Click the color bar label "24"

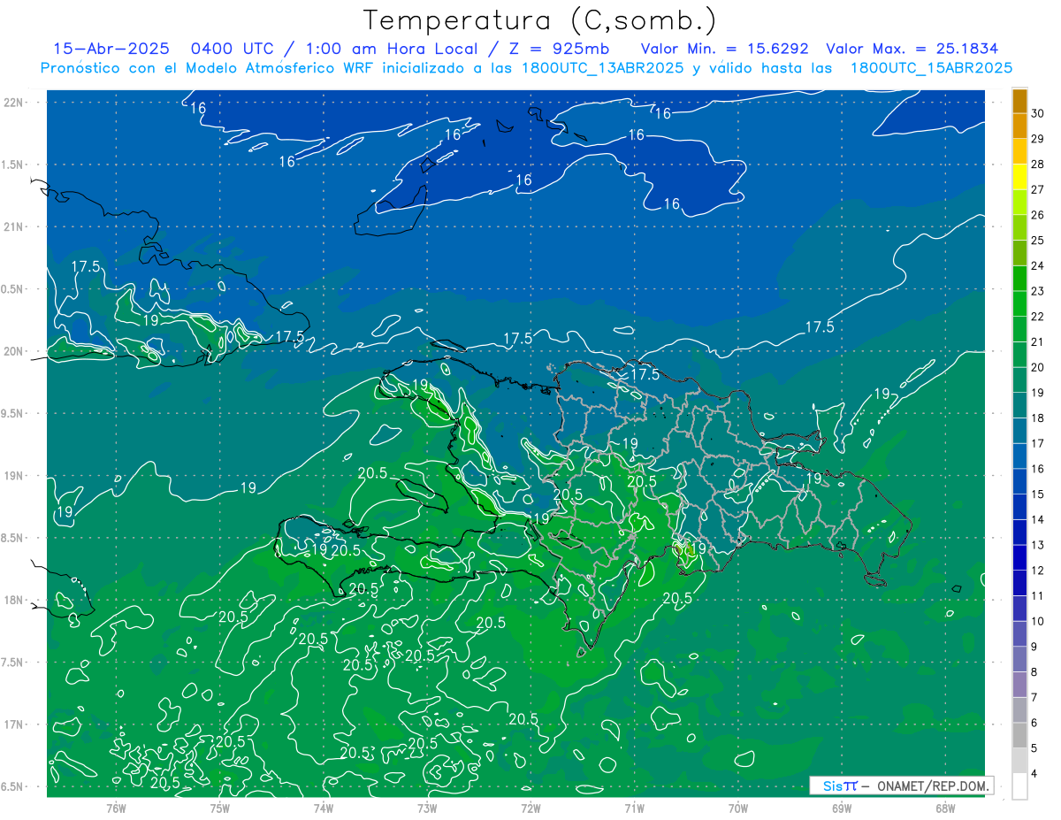[x=1038, y=265]
